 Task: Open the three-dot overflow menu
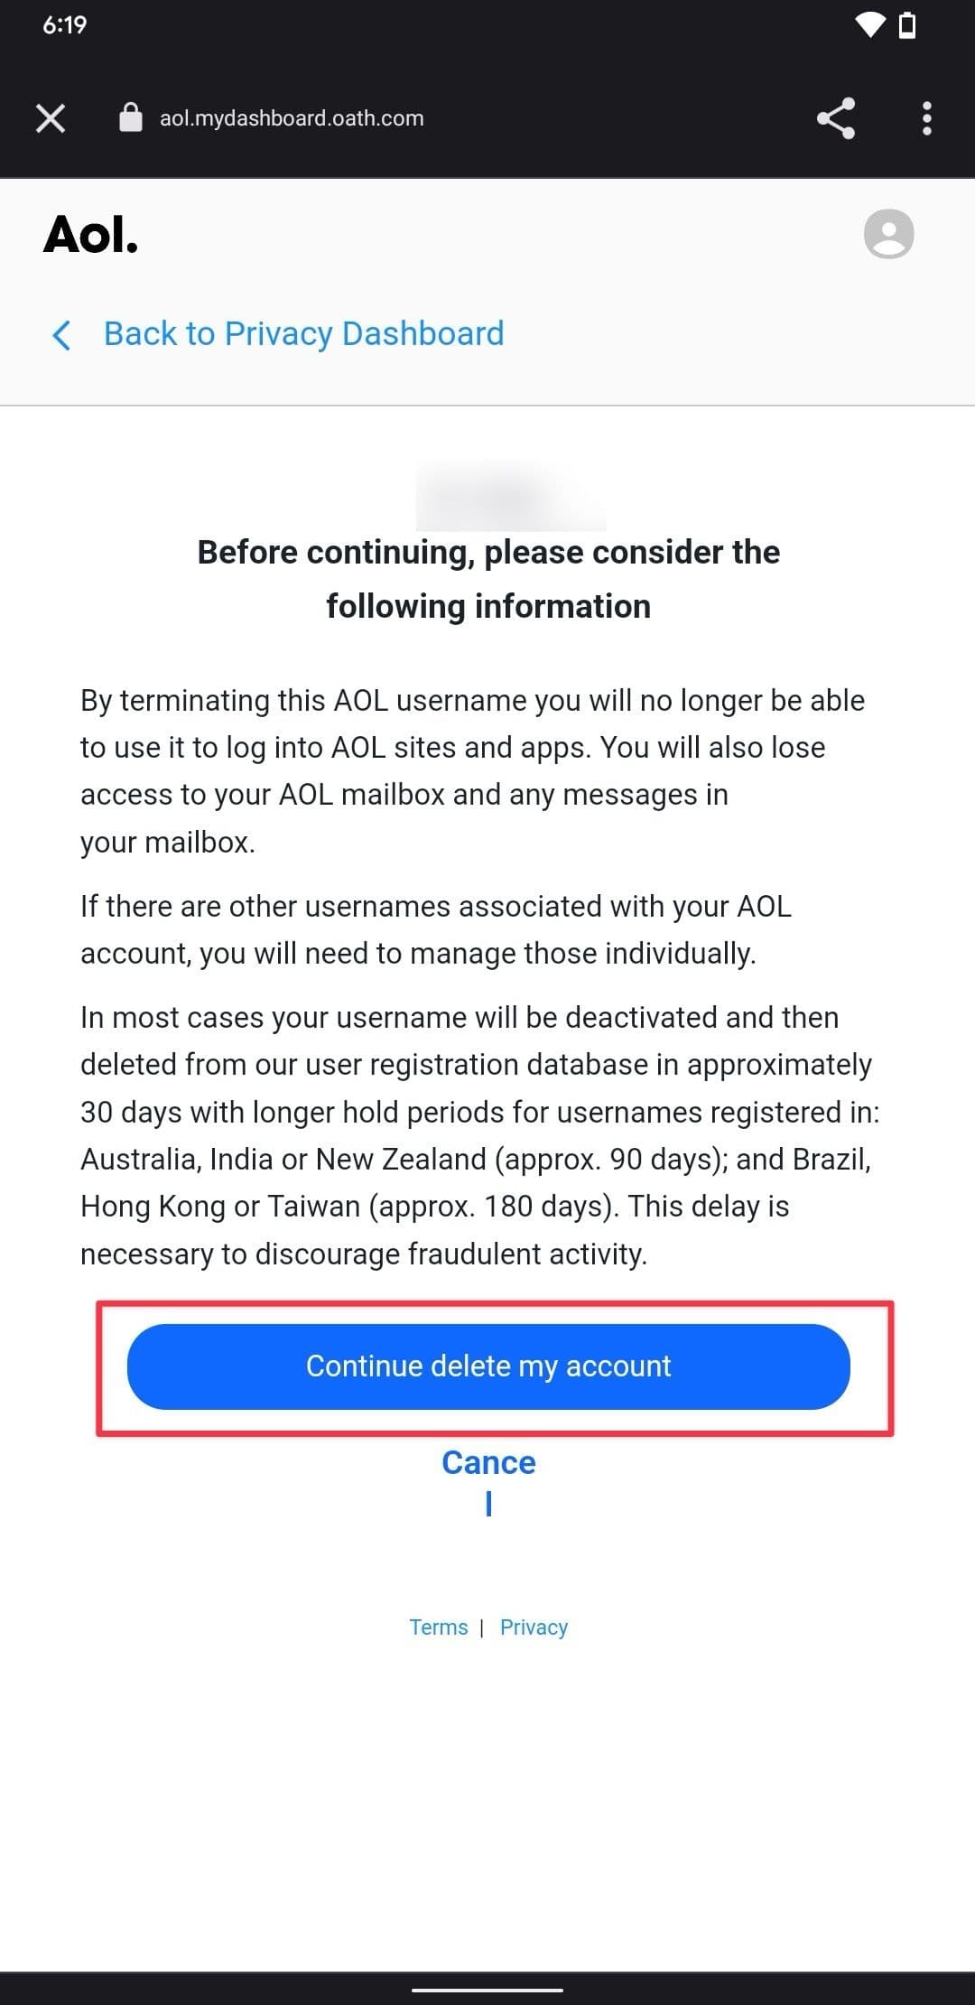point(926,118)
